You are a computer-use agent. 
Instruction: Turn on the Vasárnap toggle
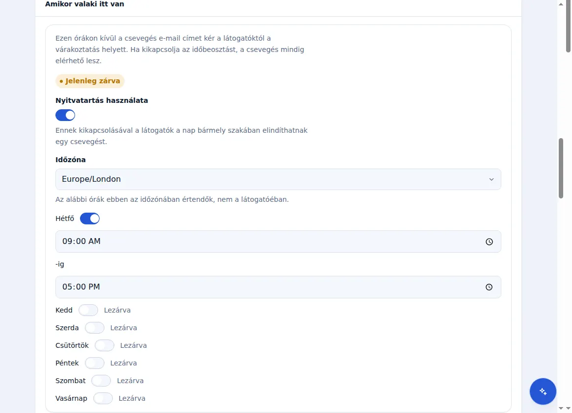(x=103, y=398)
